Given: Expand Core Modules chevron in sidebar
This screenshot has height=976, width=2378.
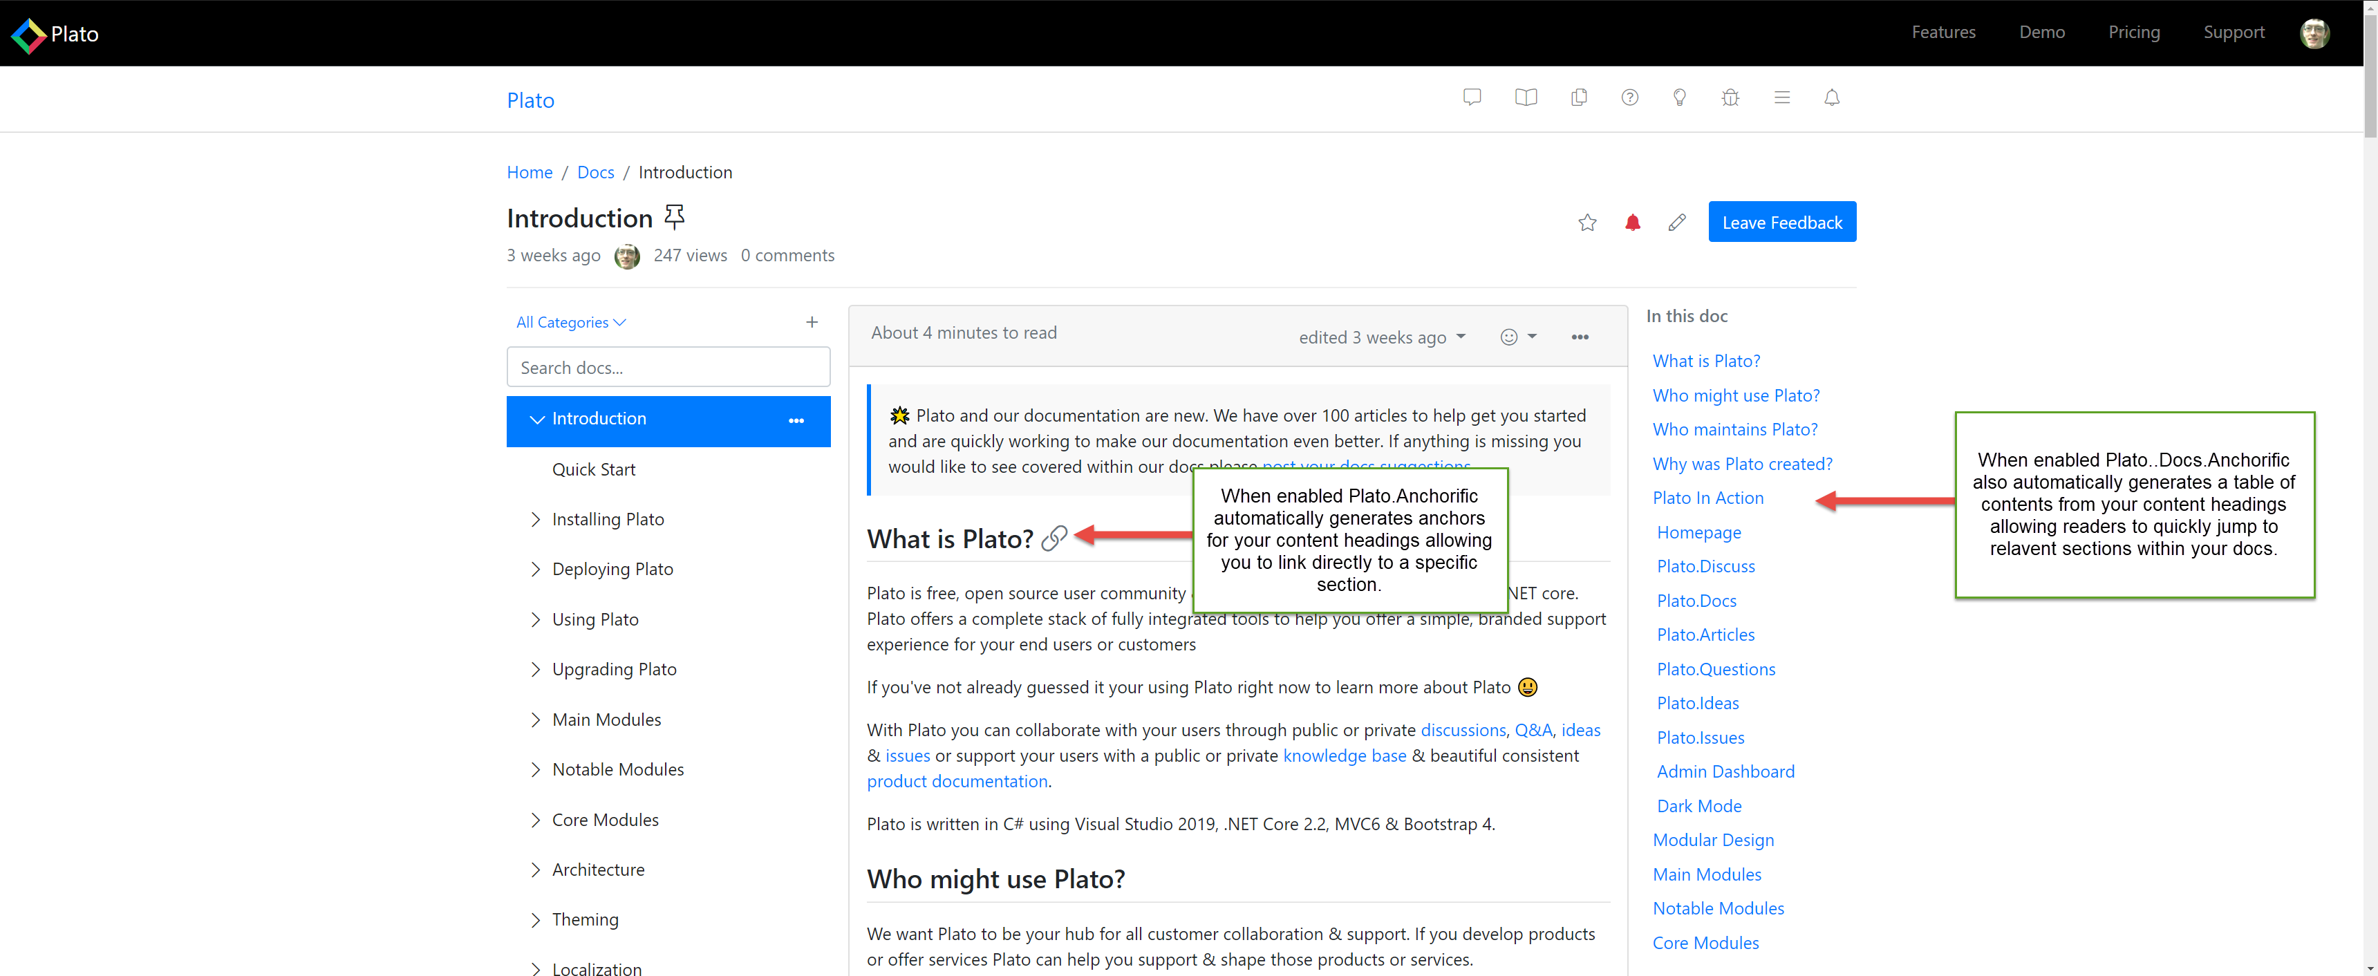Looking at the screenshot, I should pyautogui.click(x=536, y=820).
